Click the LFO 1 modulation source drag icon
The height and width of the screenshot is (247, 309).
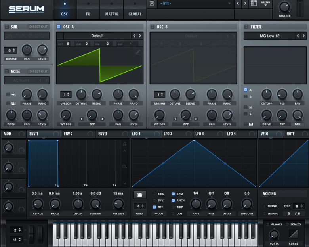pyautogui.click(x=157, y=134)
